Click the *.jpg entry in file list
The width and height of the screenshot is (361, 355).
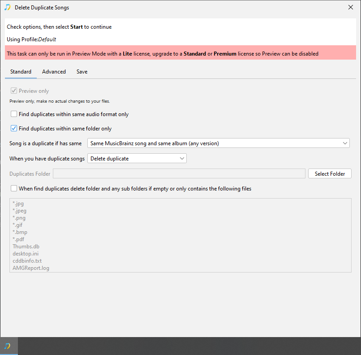(x=18, y=203)
